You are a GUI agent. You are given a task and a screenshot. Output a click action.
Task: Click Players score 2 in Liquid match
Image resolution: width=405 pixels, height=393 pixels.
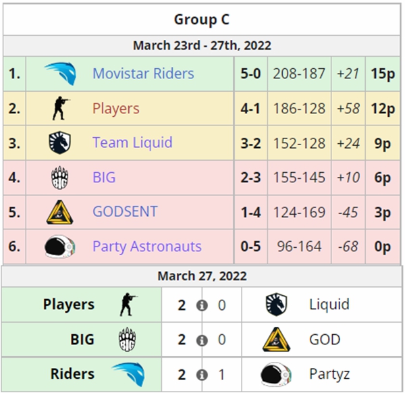click(182, 305)
